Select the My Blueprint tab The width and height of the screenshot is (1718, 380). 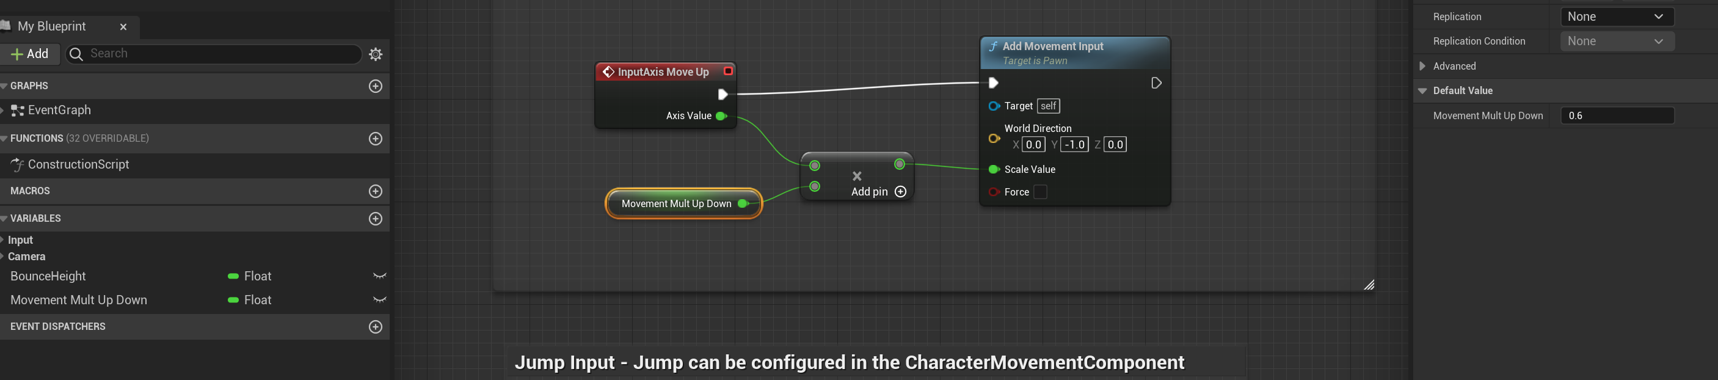[x=52, y=26]
